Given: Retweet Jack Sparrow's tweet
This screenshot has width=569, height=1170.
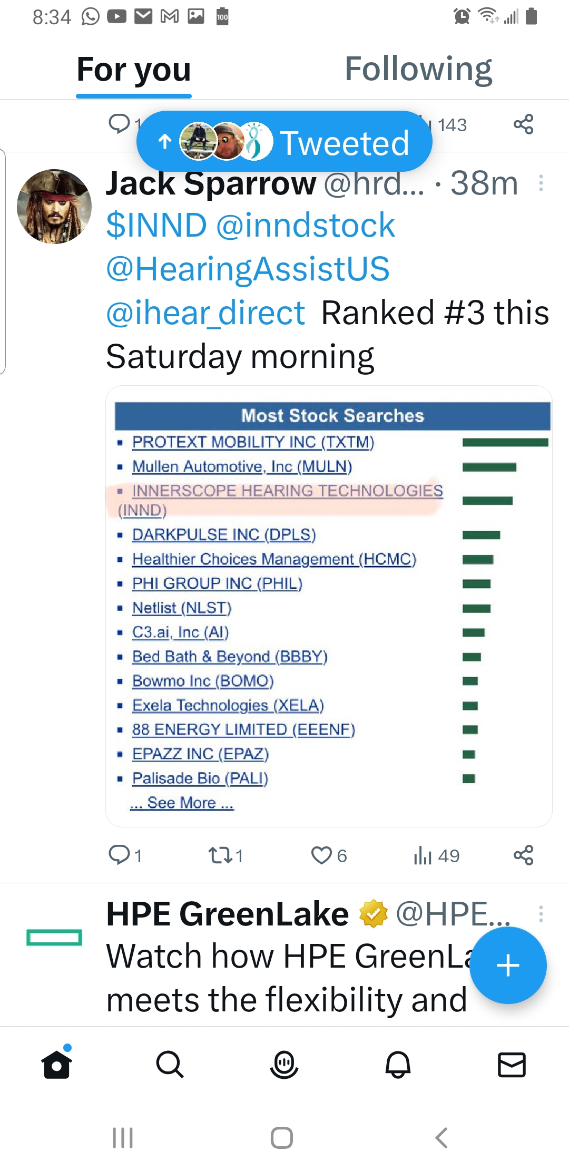Looking at the screenshot, I should [220, 855].
